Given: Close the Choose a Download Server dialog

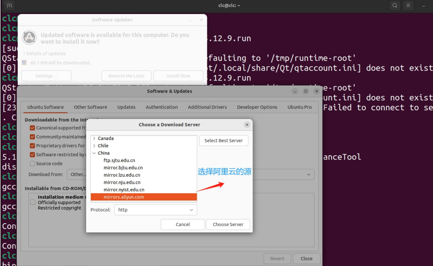Looking at the screenshot, I should click(247, 125).
